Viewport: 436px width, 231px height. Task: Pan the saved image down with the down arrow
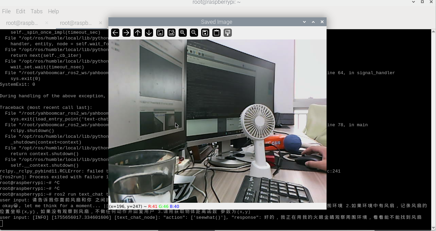click(x=149, y=33)
